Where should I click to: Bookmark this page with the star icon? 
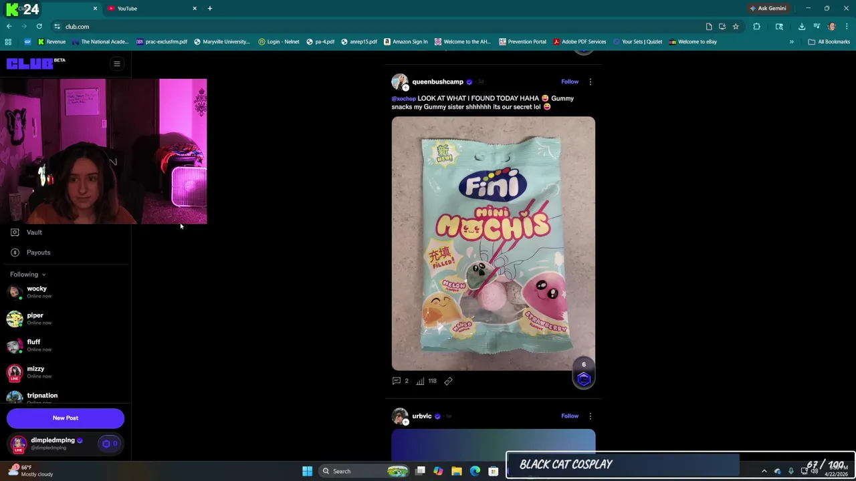[736, 27]
